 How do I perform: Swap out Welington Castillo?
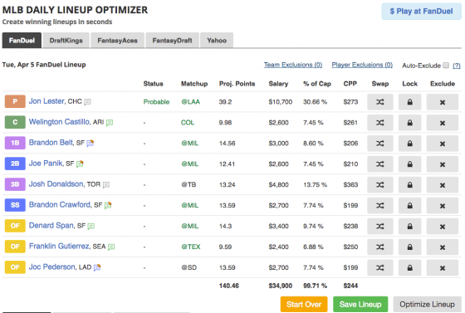point(380,123)
